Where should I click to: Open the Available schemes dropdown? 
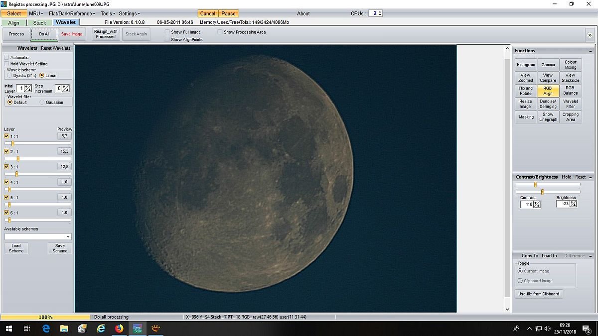click(38, 237)
